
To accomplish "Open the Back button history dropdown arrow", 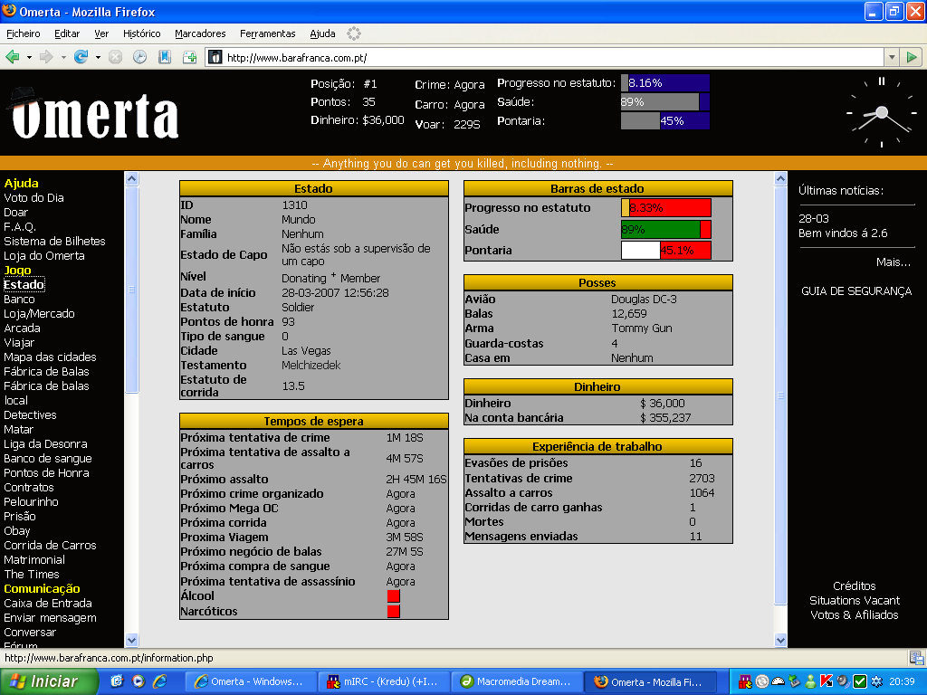I will click(29, 57).
